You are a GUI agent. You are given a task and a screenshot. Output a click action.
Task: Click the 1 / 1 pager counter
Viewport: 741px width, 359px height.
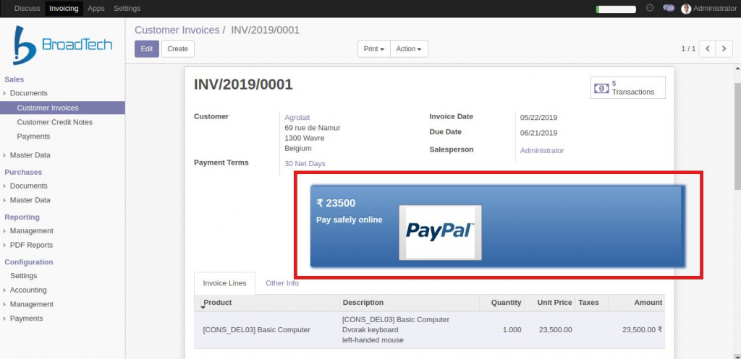point(689,48)
